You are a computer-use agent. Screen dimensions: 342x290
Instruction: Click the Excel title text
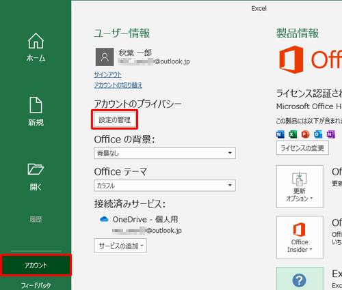point(259,8)
